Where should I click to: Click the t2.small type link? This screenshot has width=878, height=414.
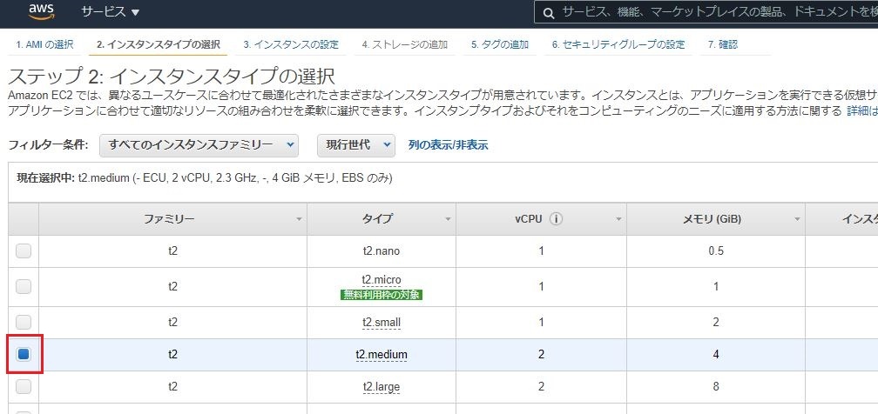382,323
